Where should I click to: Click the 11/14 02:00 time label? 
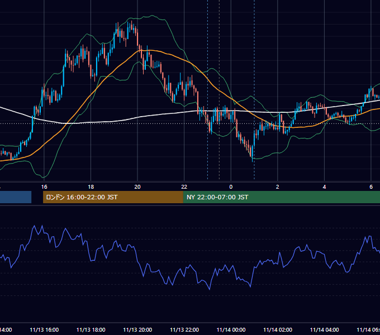pyautogui.click(x=278, y=329)
